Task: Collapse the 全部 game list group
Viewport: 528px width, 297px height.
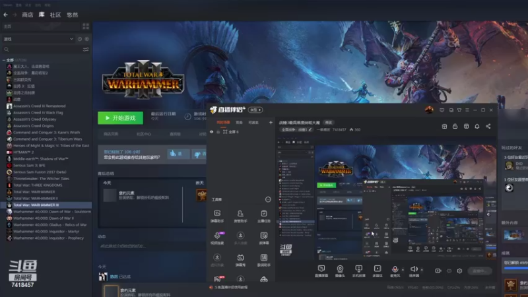Action: coord(4,60)
